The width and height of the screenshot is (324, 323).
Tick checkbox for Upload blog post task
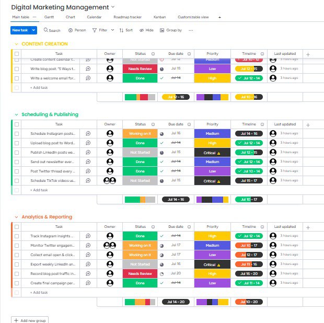[x=17, y=143]
